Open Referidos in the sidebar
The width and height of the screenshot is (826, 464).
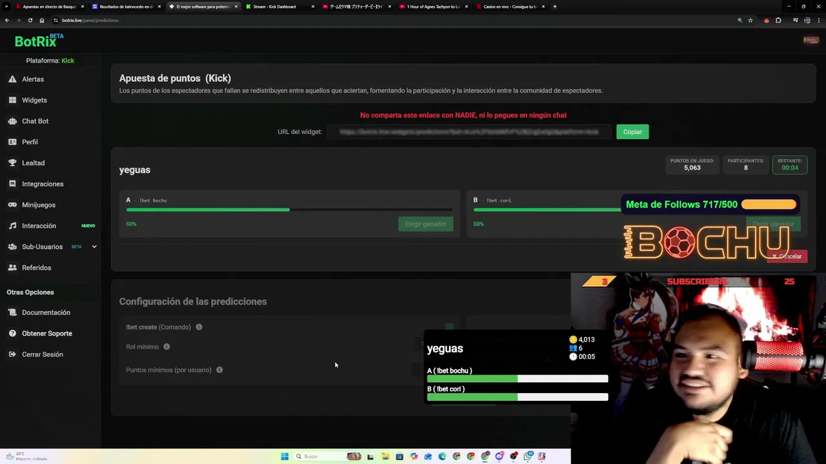coord(36,267)
